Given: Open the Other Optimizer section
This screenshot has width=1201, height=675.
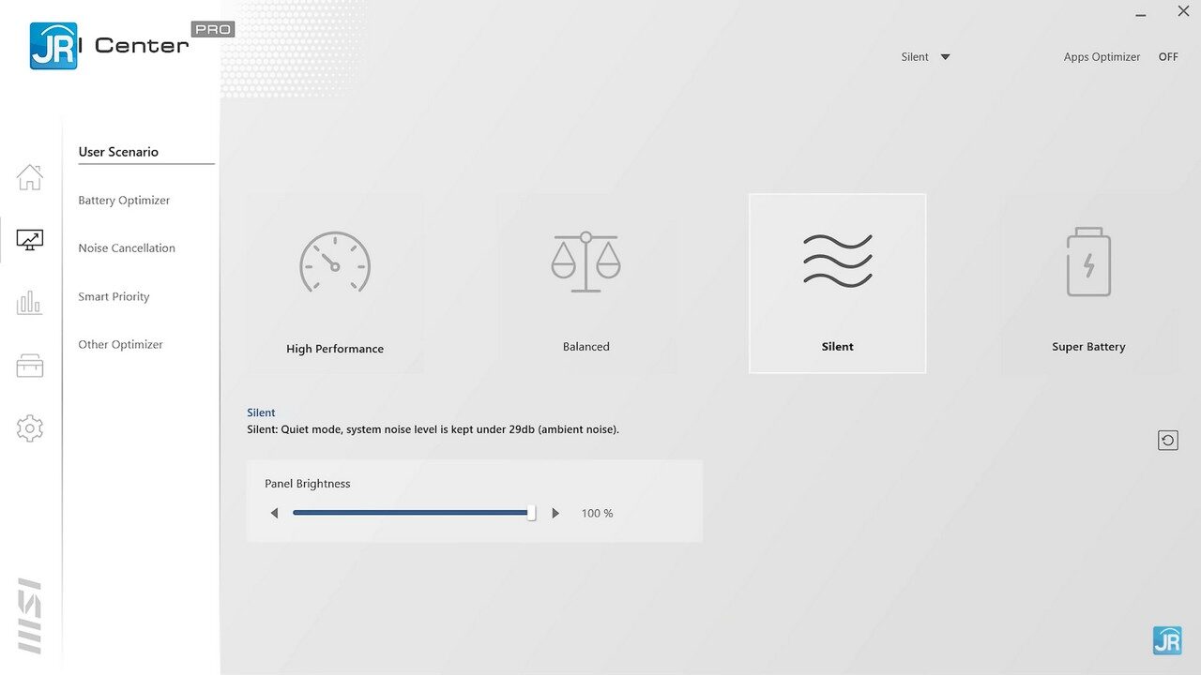Looking at the screenshot, I should coord(120,345).
